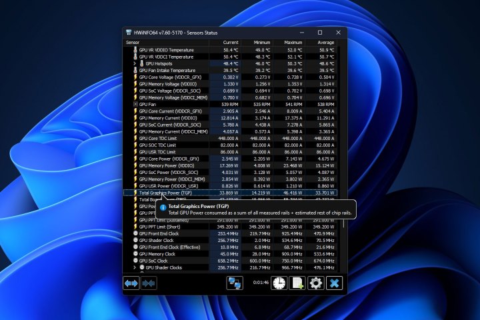Expand the GPU Hotspots tree row
Image resolution: width=480 pixels, height=320 pixels.
[135, 63]
